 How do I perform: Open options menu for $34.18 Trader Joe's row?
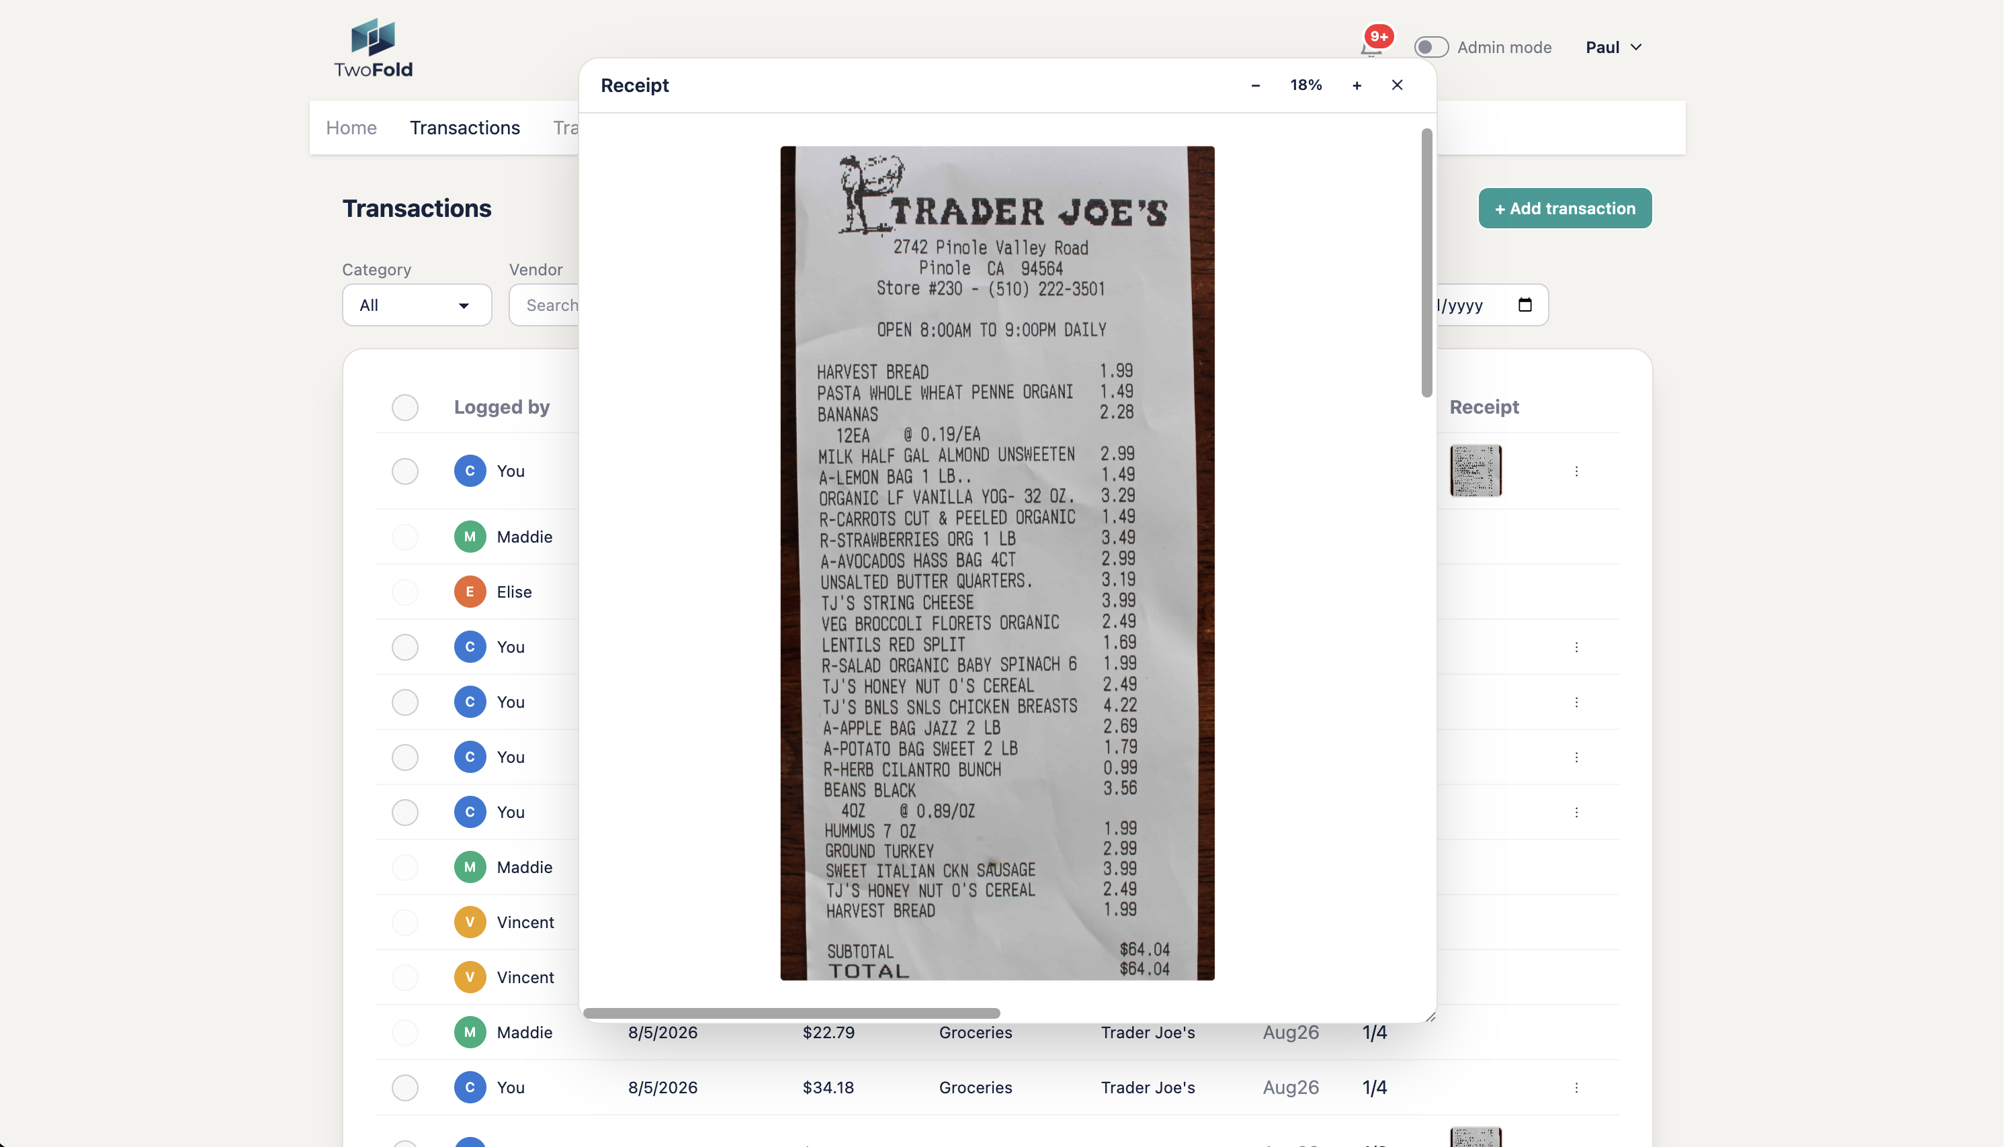point(1576,1087)
